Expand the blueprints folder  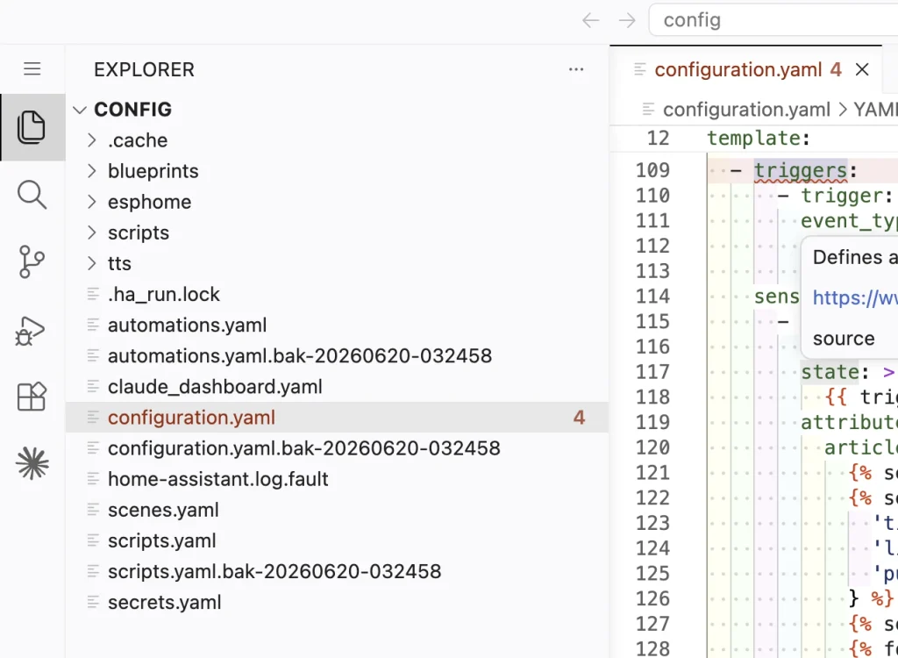click(91, 171)
